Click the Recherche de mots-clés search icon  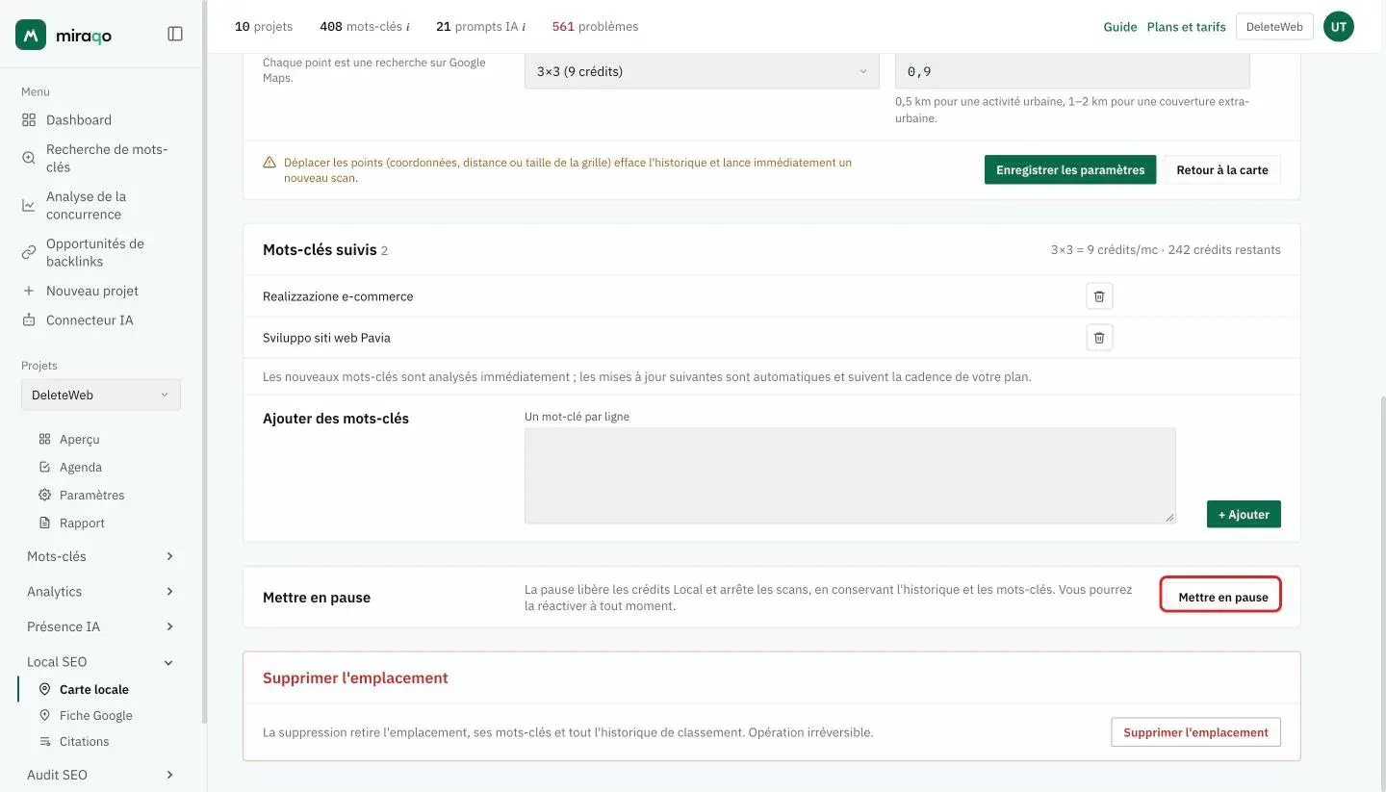coord(29,158)
